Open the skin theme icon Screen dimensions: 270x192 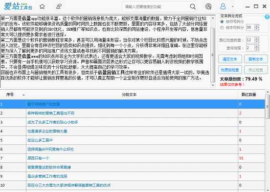point(208,6)
